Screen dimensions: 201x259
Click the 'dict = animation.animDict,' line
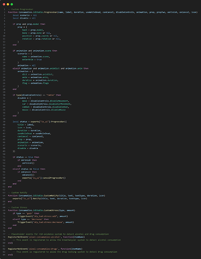[x=38, y=74]
